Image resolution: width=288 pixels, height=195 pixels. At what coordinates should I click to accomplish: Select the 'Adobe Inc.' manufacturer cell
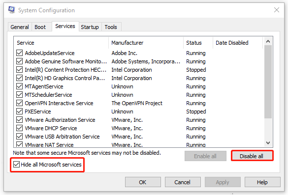[125, 53]
